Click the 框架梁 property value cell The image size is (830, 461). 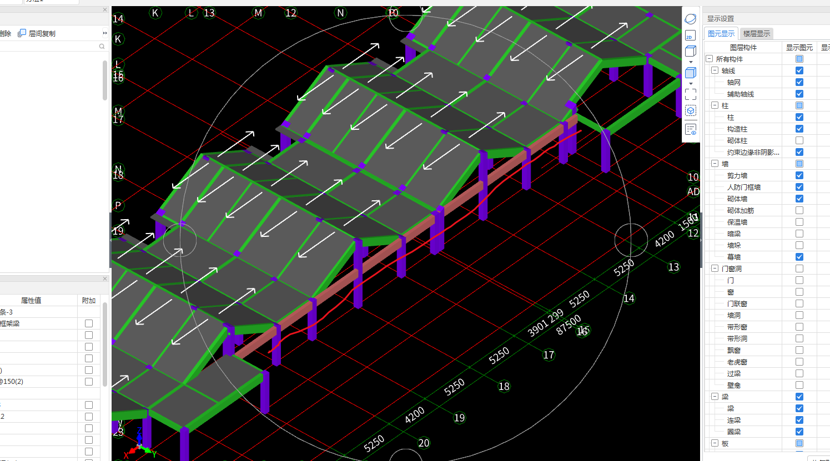(x=38, y=323)
